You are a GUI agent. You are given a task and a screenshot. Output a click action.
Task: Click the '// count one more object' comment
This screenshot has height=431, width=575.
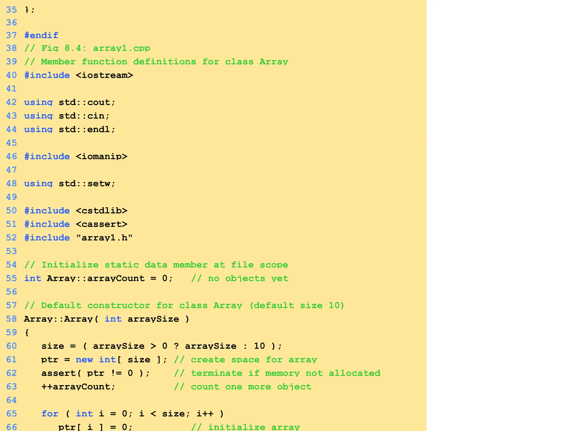click(243, 387)
